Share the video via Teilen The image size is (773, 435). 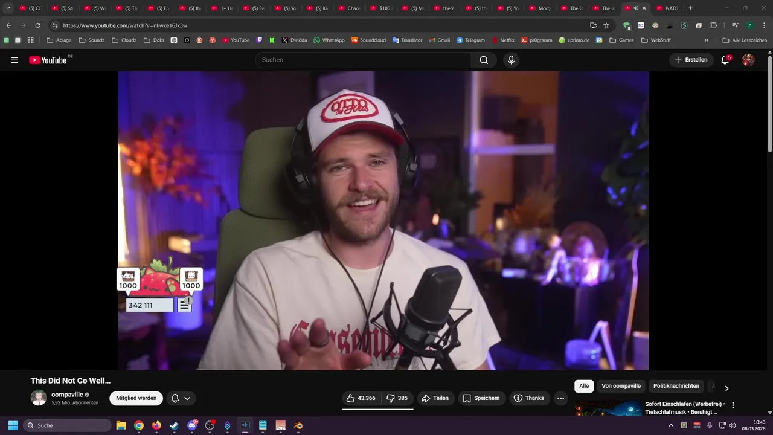(435, 398)
